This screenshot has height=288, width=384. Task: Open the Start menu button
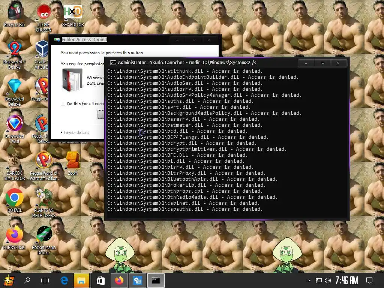[x=9, y=280]
